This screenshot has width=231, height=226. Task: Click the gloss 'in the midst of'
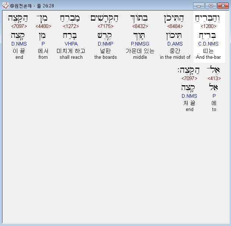tap(175, 57)
